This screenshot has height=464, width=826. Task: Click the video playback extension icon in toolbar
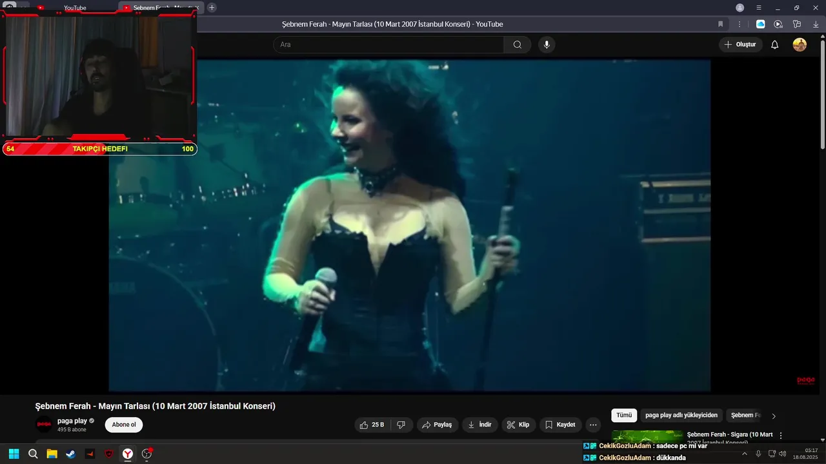point(778,24)
